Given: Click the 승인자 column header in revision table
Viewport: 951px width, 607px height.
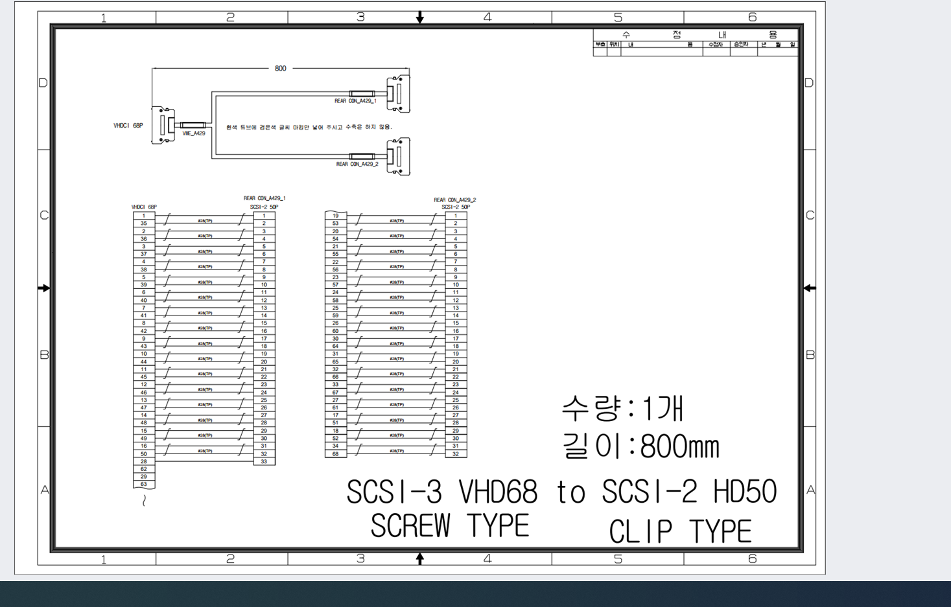Looking at the screenshot, I should click(741, 45).
